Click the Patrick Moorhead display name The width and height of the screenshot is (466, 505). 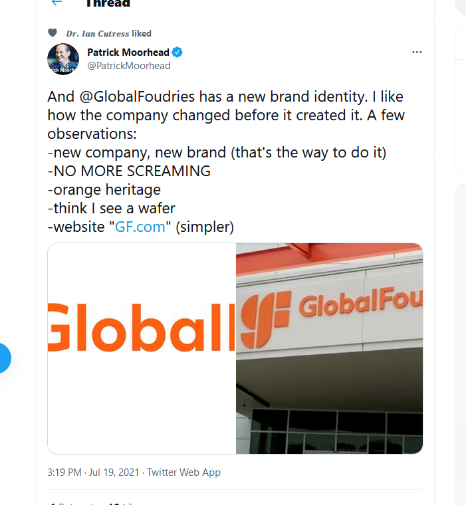[128, 52]
